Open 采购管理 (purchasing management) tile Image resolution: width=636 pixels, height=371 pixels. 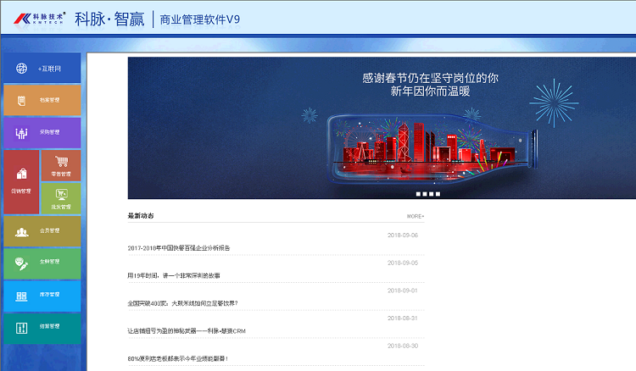point(42,132)
